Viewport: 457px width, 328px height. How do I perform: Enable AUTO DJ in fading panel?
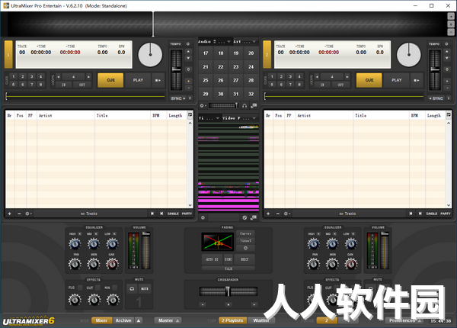coord(212,259)
